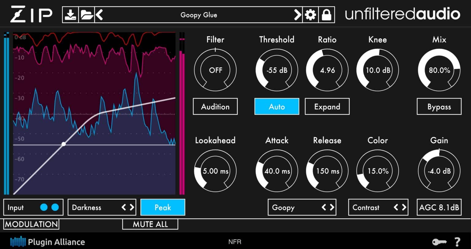
Task: Toggle Expand mode for the Ratio
Action: 327,106
